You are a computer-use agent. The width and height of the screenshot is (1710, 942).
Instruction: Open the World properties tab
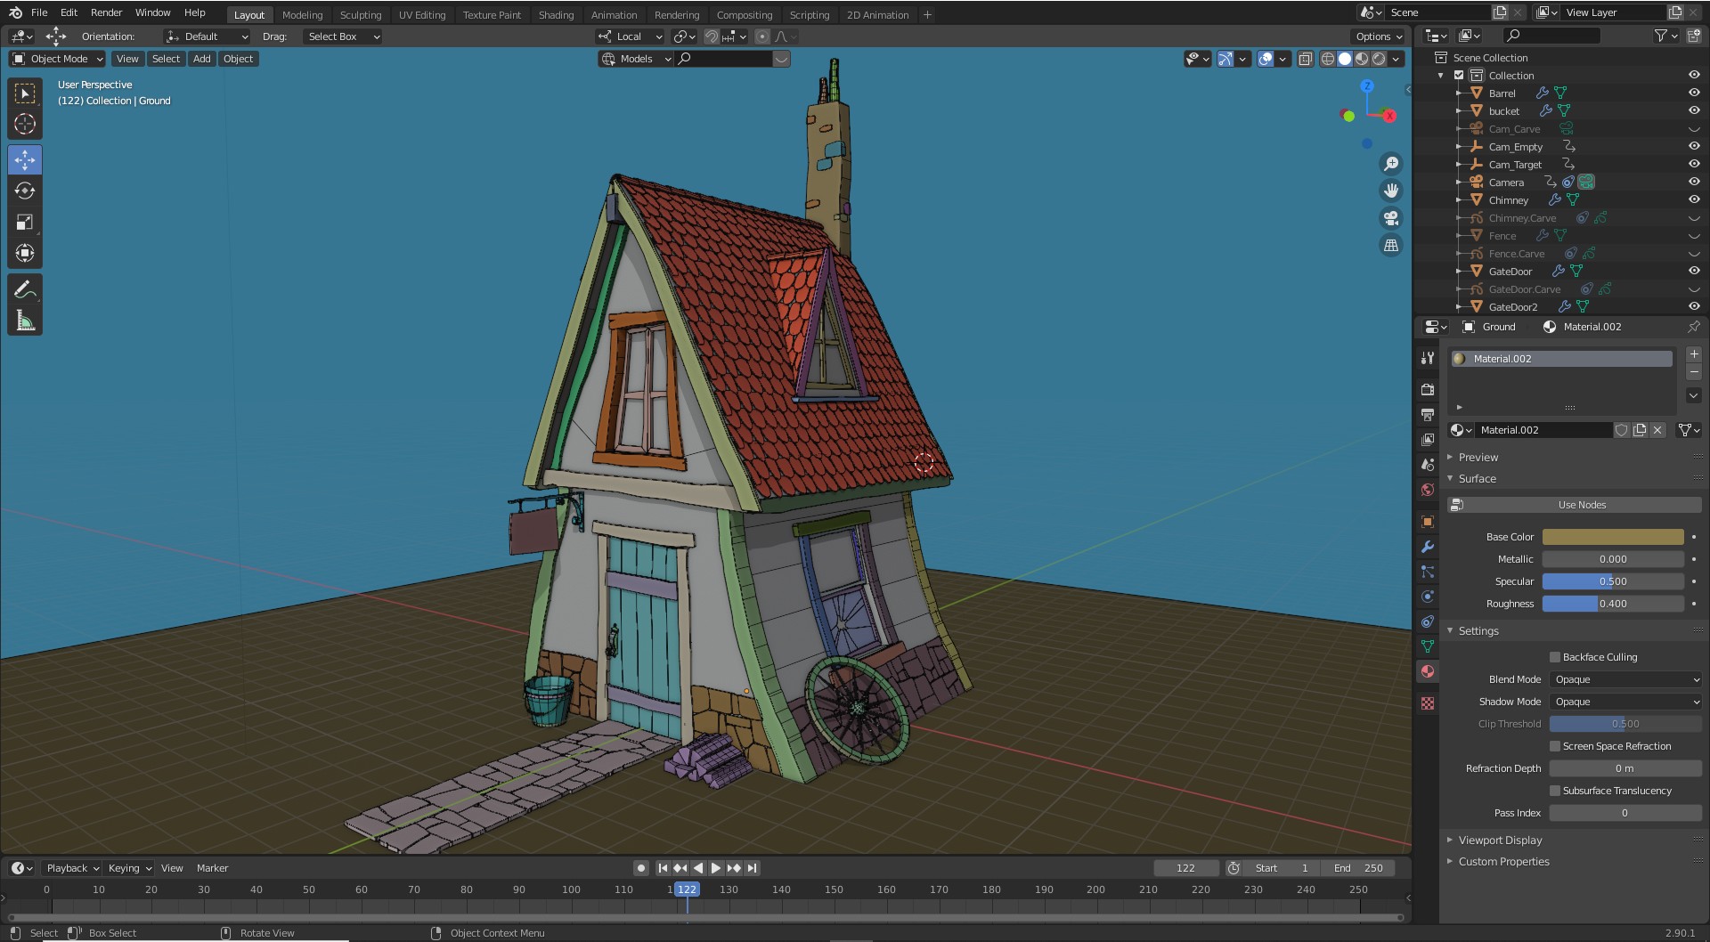point(1428,490)
